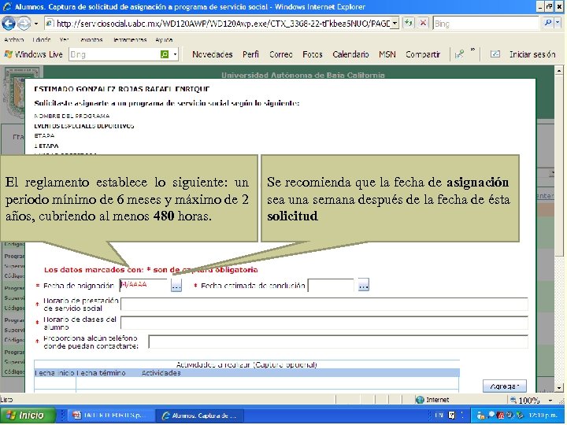Screen dimensions: 567x425
Task: Click Novedades in the Windows Live toolbar
Action: tap(213, 54)
